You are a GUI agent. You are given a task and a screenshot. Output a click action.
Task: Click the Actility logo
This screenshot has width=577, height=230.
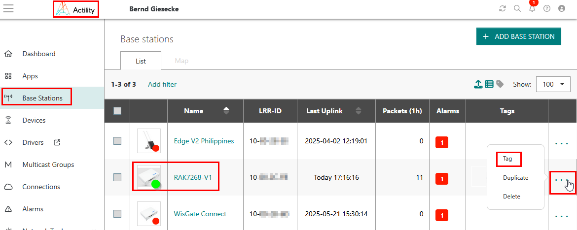coord(76,9)
